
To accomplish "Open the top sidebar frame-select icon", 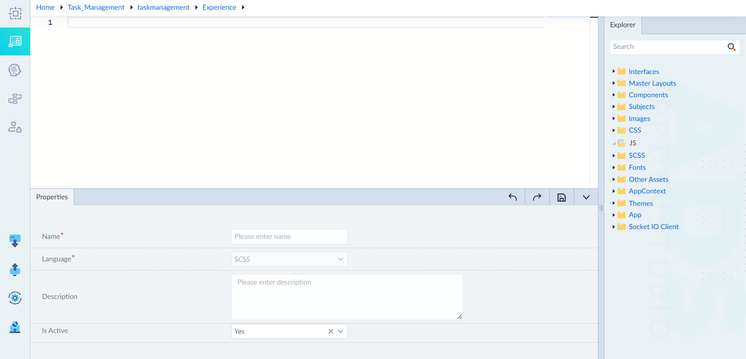I will coord(15,13).
